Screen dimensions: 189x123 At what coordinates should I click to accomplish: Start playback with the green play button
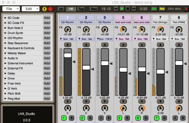click(122, 9)
